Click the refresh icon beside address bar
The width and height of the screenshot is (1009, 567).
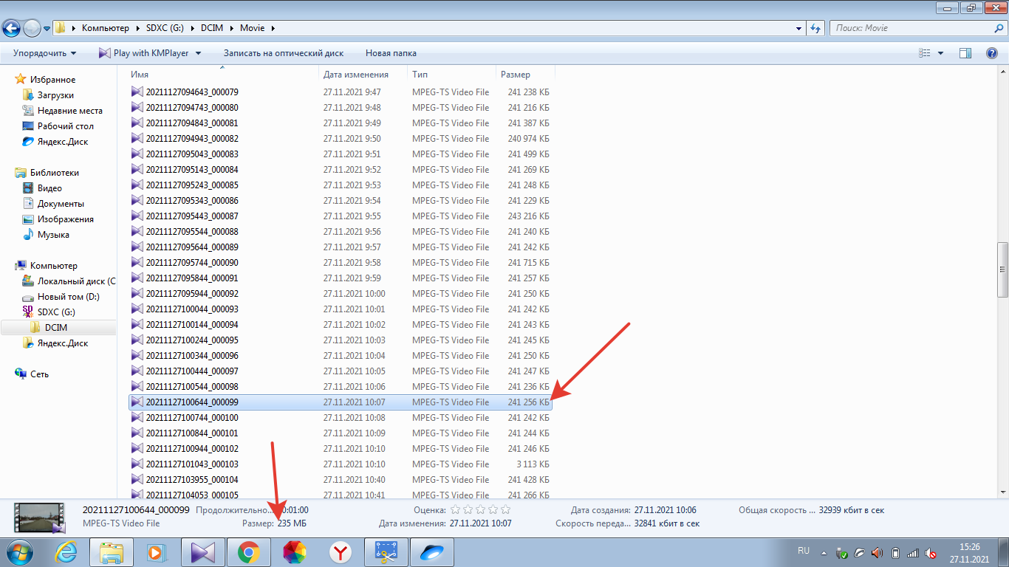[x=815, y=28]
